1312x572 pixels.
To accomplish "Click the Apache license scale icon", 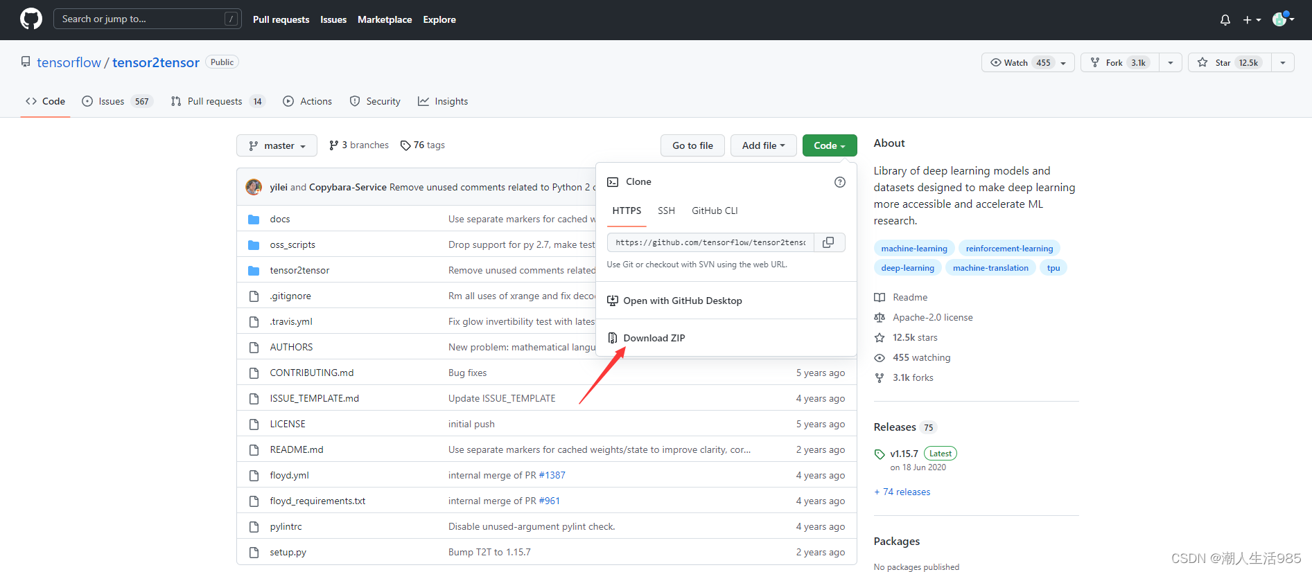I will point(880,318).
